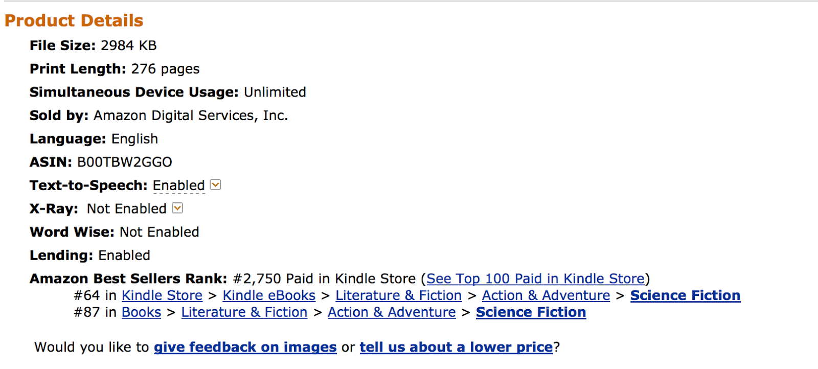Open the Kindle Store category link
This screenshot has height=369, width=818.
(162, 295)
